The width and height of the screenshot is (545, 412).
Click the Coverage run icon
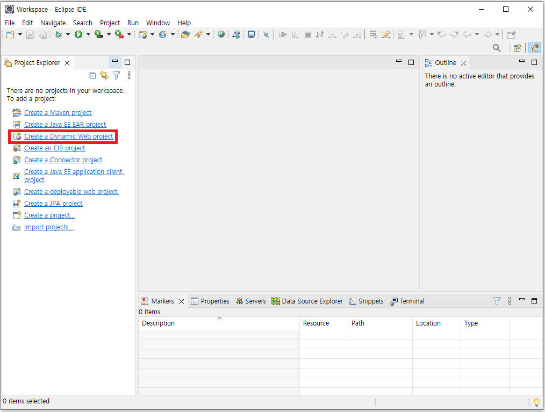pyautogui.click(x=99, y=34)
